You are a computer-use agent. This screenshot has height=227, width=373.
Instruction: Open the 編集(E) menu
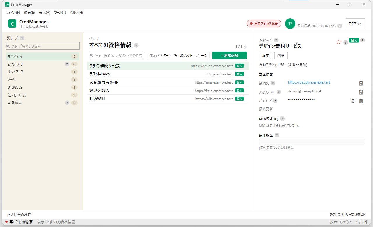pyautogui.click(x=29, y=13)
